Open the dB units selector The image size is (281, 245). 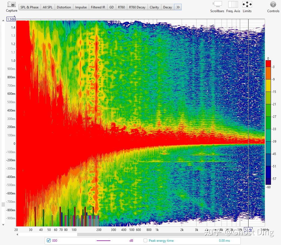point(131,240)
